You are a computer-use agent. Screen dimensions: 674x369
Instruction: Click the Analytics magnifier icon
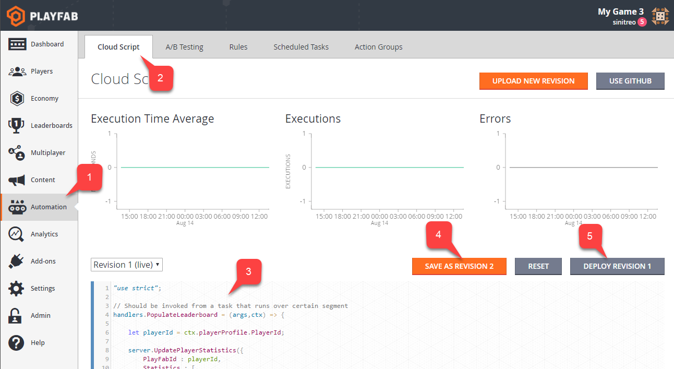coord(17,234)
